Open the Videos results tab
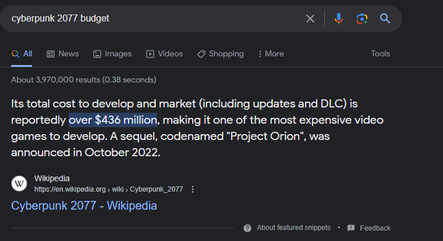 pos(164,53)
